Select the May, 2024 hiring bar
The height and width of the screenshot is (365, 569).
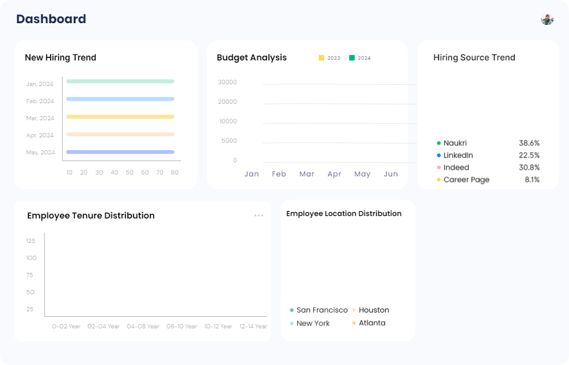pos(120,152)
